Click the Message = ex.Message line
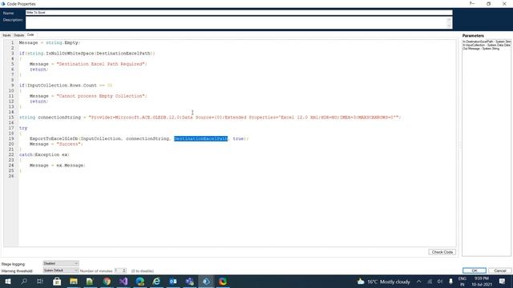The width and height of the screenshot is (513, 288). coord(57,166)
